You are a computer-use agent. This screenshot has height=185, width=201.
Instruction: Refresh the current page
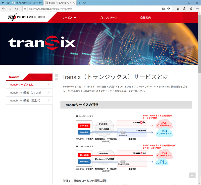(16, 8)
